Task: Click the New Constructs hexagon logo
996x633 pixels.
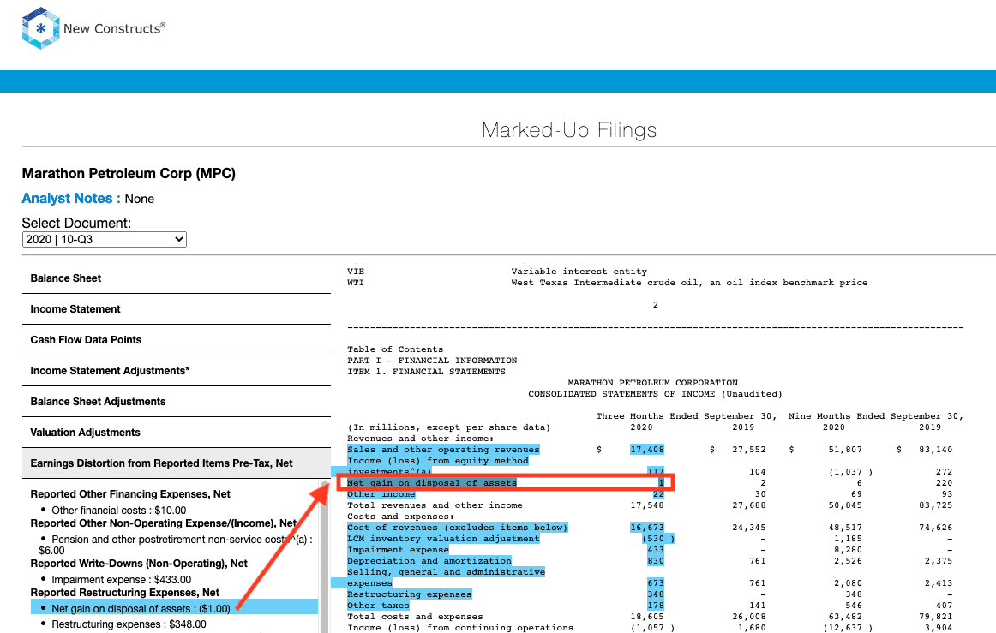Action: pyautogui.click(x=40, y=28)
